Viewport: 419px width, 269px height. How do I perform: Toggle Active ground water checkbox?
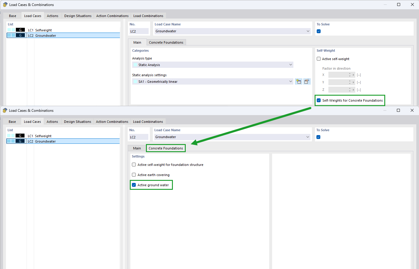pos(134,185)
